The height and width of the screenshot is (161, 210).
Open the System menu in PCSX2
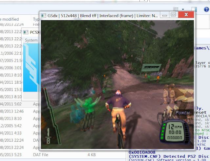click(x=31, y=40)
